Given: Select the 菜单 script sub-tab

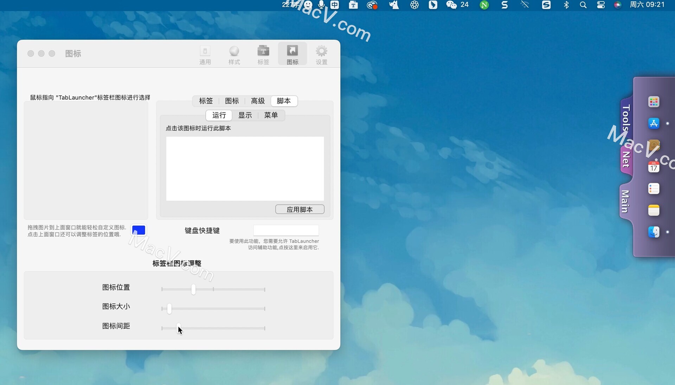Looking at the screenshot, I should point(271,115).
